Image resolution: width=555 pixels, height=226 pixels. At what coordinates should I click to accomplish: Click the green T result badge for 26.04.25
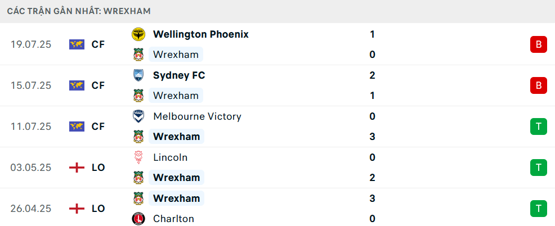click(x=538, y=209)
